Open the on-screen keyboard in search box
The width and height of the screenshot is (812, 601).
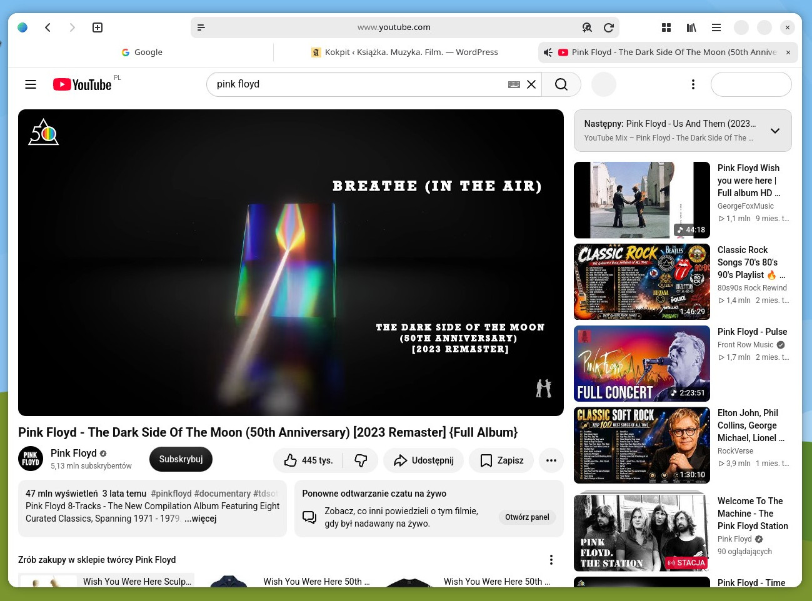click(x=514, y=84)
